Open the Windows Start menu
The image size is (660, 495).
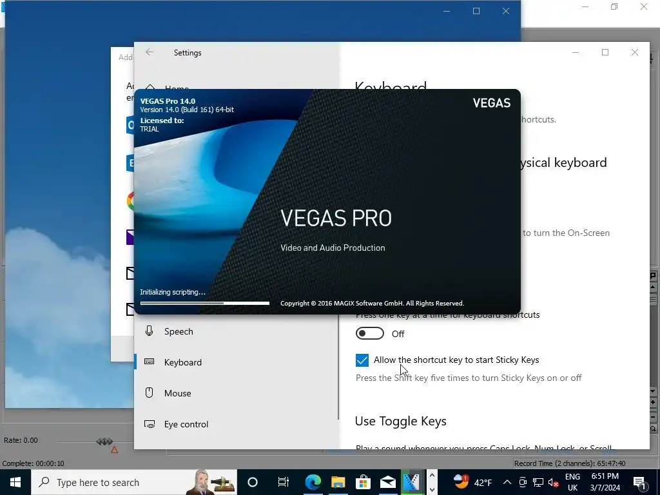click(15, 482)
